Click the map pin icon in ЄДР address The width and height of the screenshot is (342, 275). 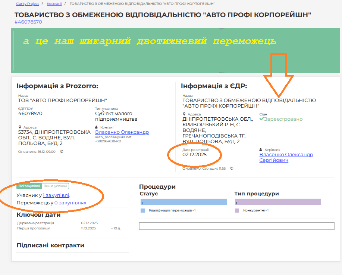pos(184,114)
